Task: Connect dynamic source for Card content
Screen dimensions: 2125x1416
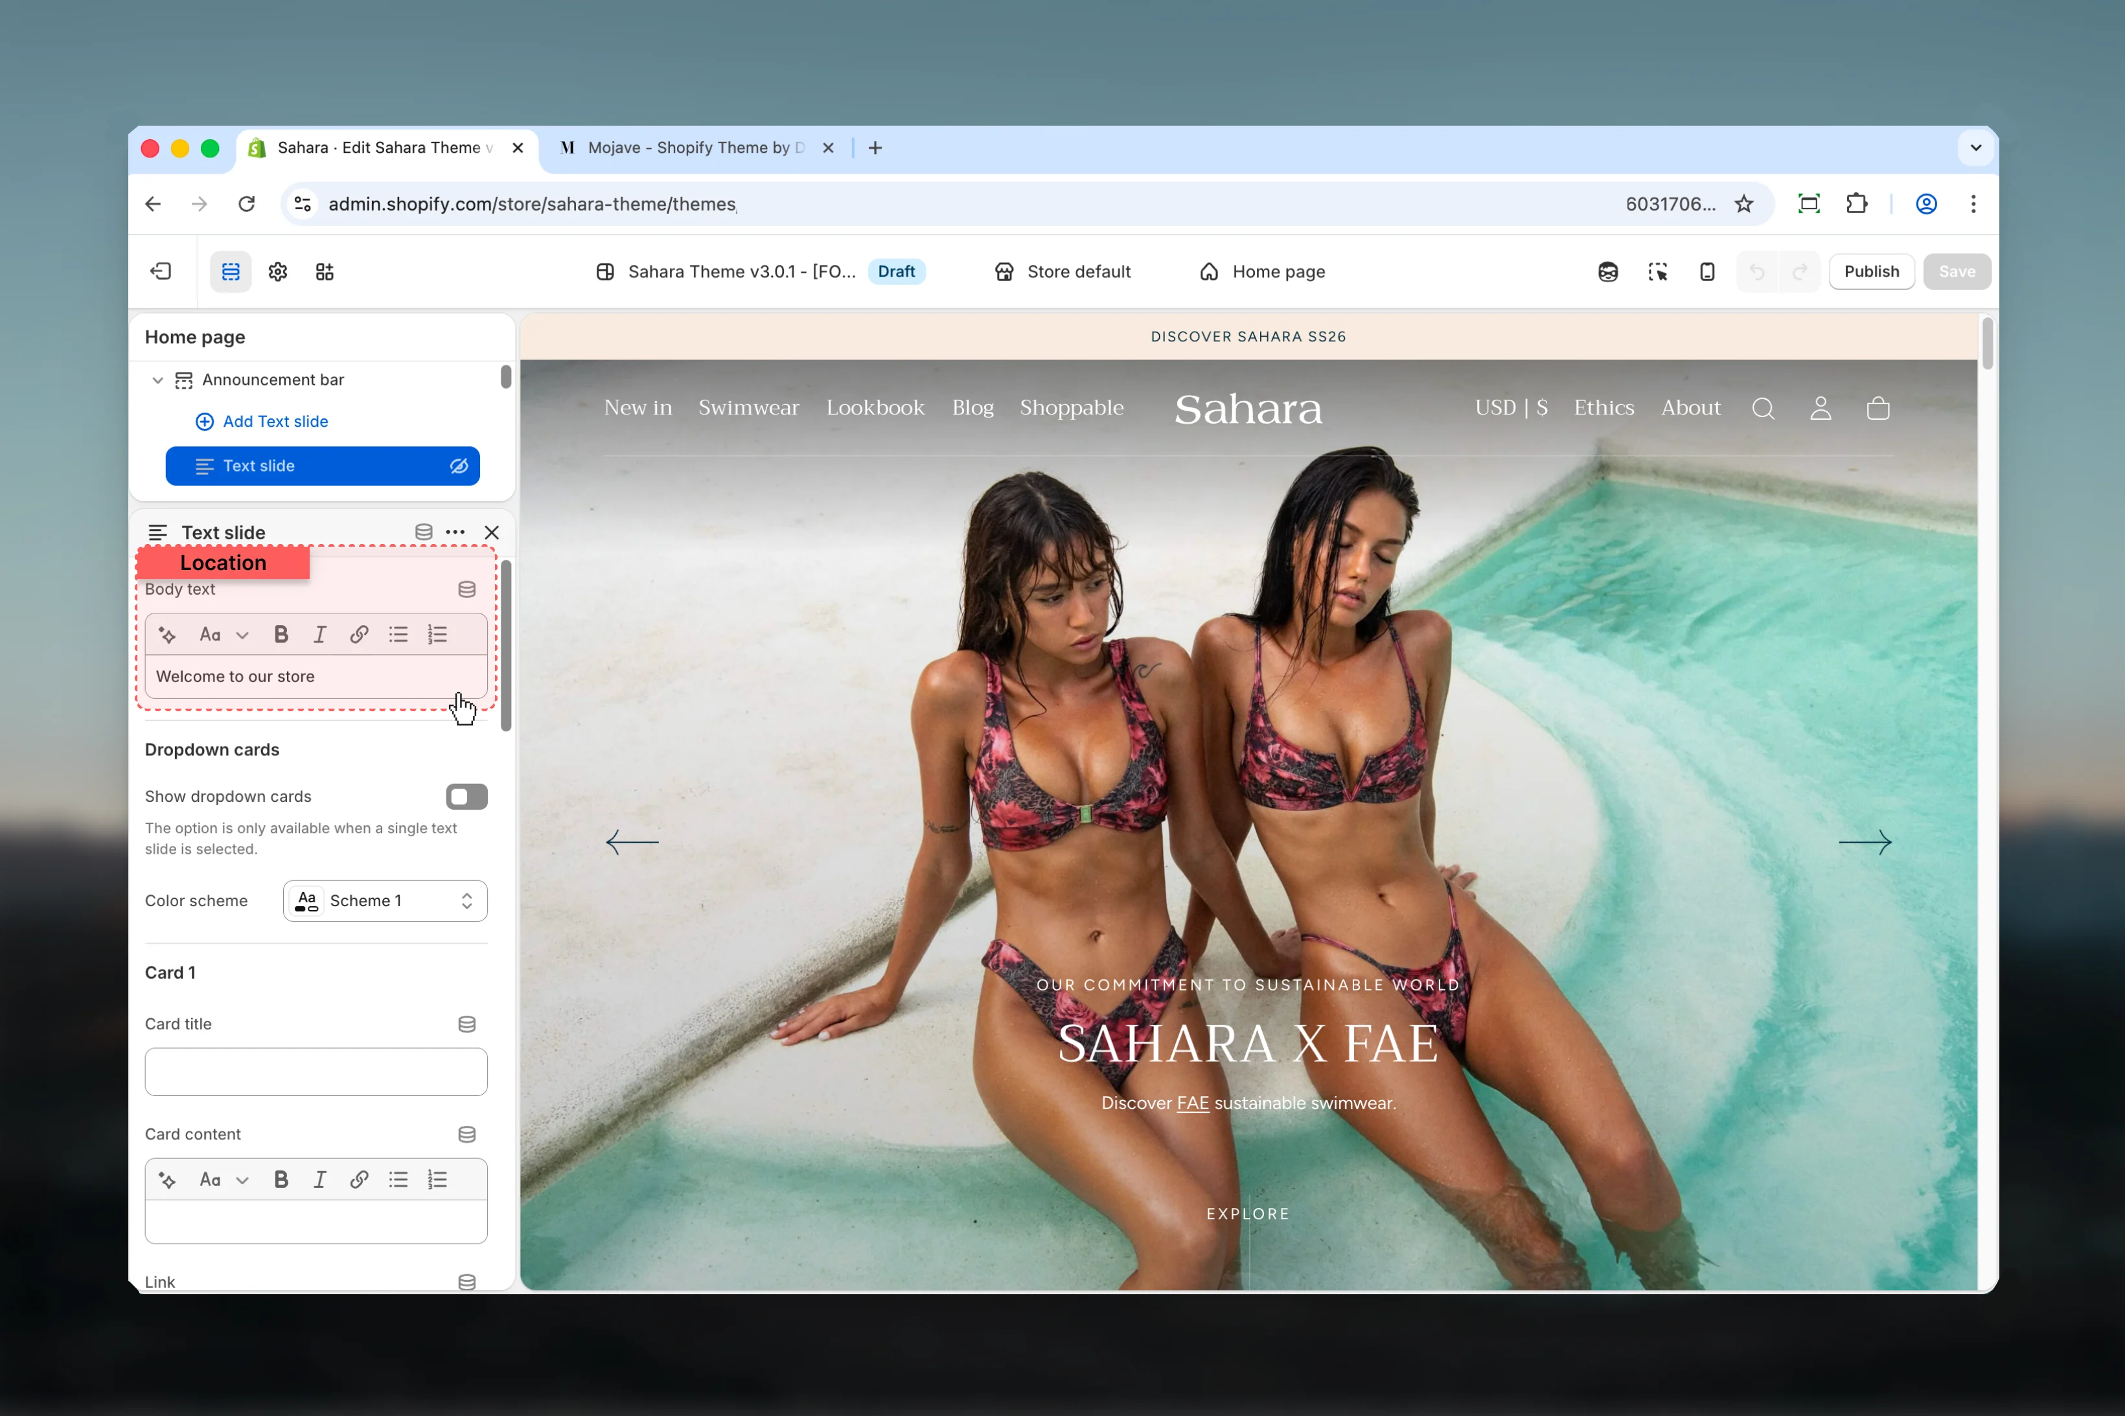Action: [x=467, y=1134]
